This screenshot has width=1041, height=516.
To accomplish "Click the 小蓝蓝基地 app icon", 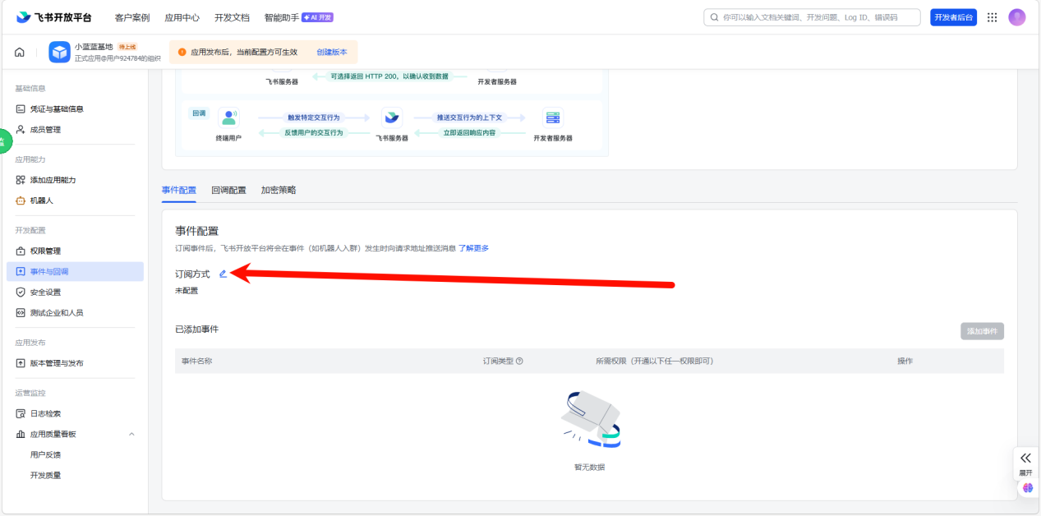I will tap(58, 53).
